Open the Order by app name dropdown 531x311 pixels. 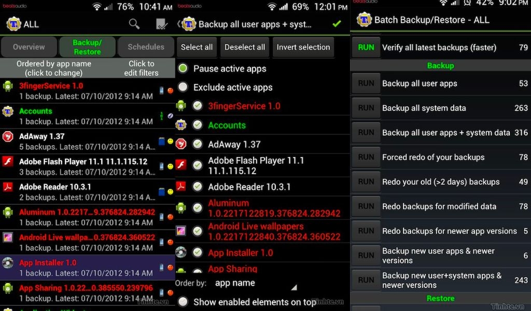(x=256, y=283)
